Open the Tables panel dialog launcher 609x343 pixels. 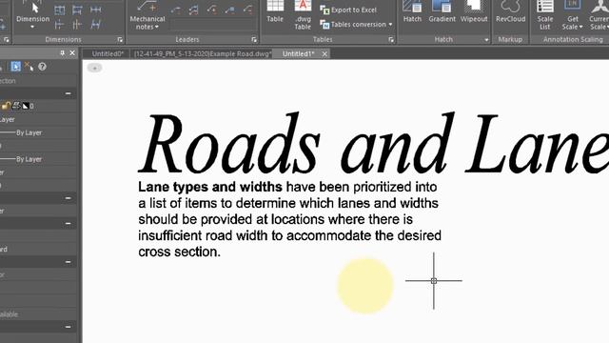tap(391, 40)
